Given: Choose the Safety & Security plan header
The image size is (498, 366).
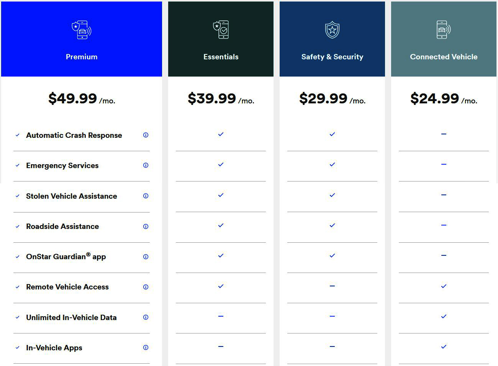Looking at the screenshot, I should (x=332, y=57).
